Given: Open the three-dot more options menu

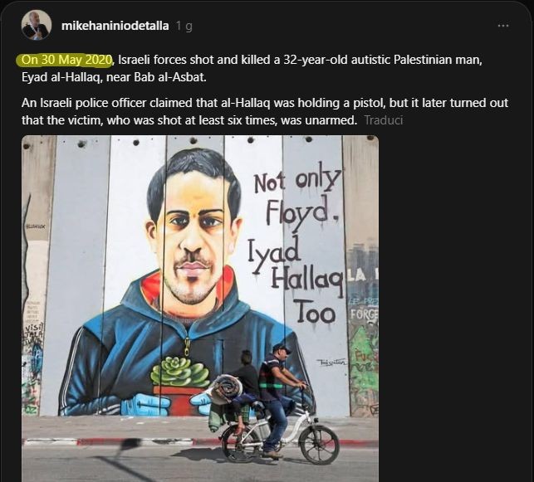Looking at the screenshot, I should 502,26.
